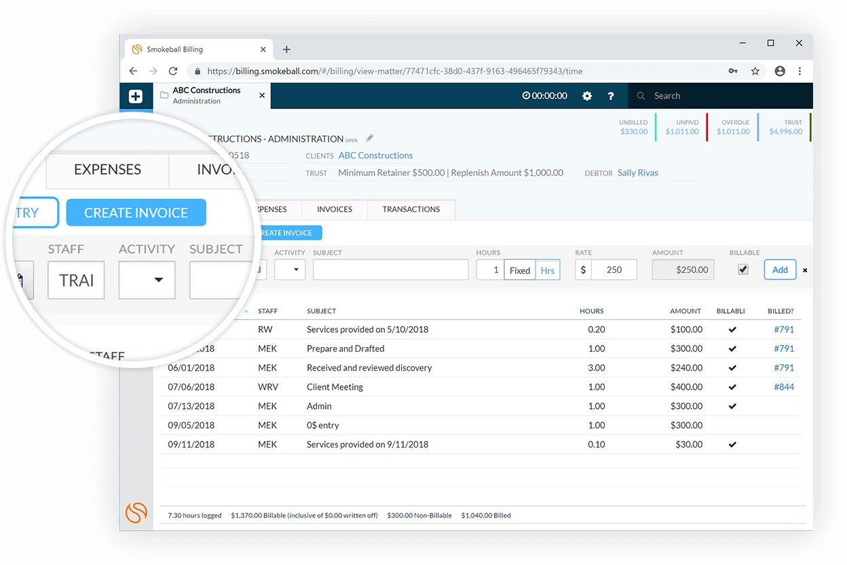
Task: Click the Trust $4,996.00 summary
Action: point(786,127)
